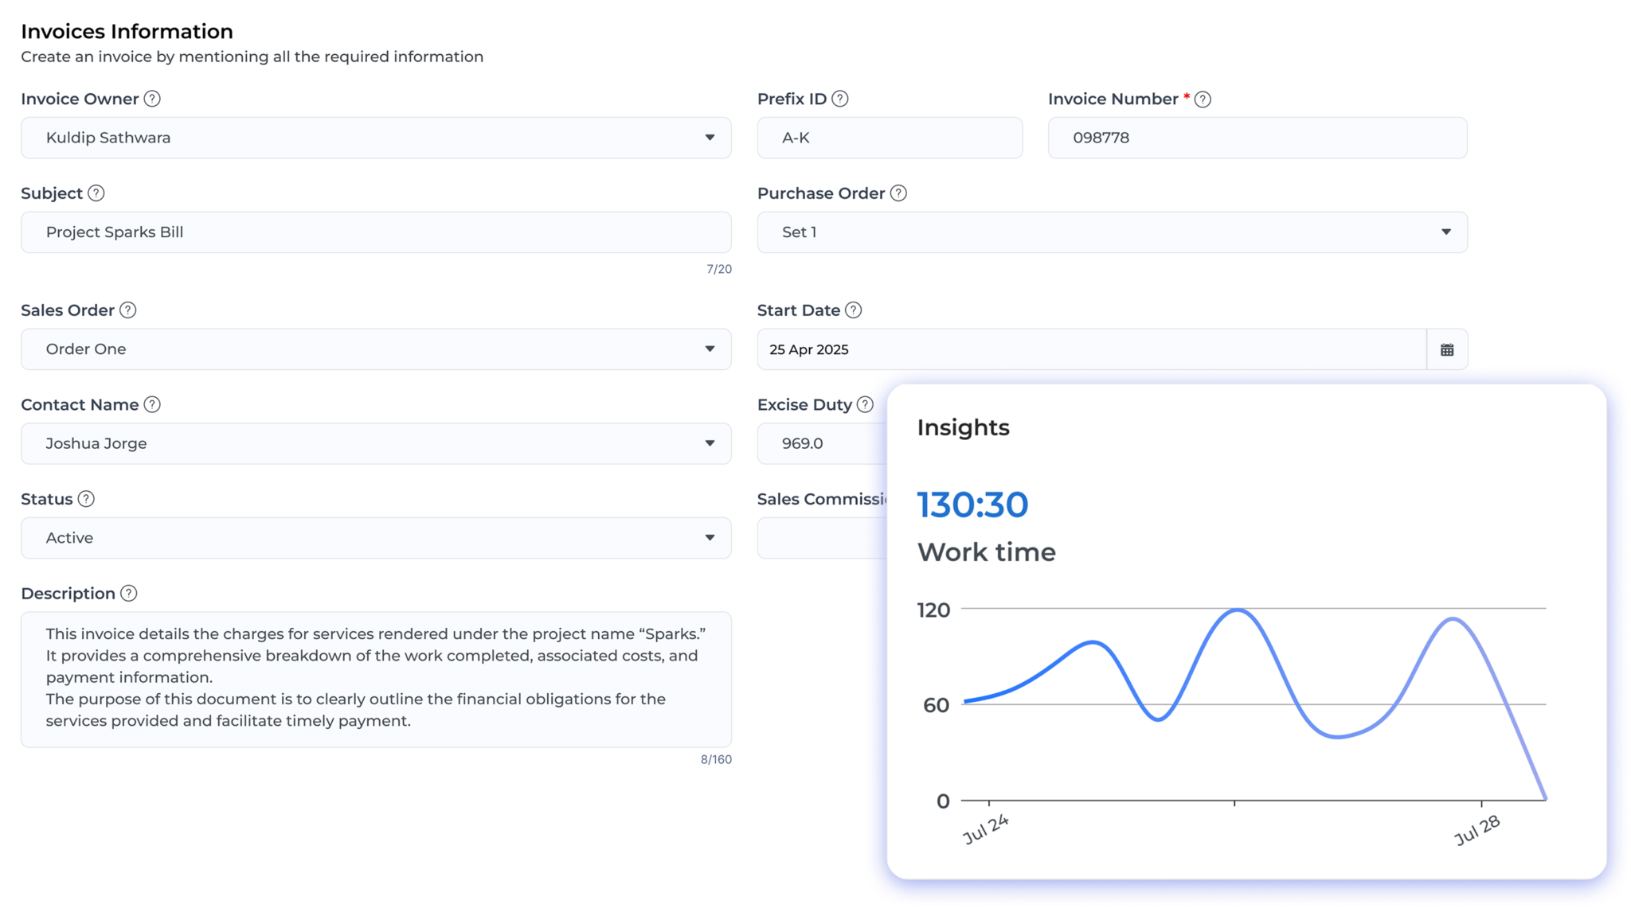Select the Invoice Number field
Screen dimensions: 1631x908
tap(1257, 137)
